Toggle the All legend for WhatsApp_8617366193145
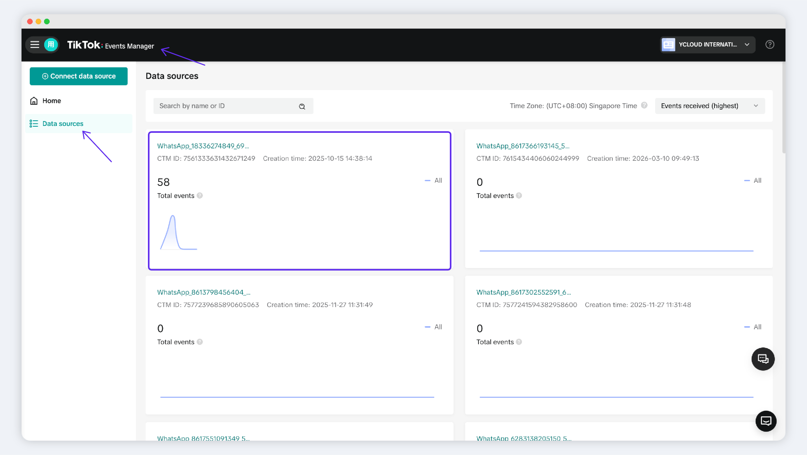Screen dimensions: 807x455 click(x=753, y=181)
